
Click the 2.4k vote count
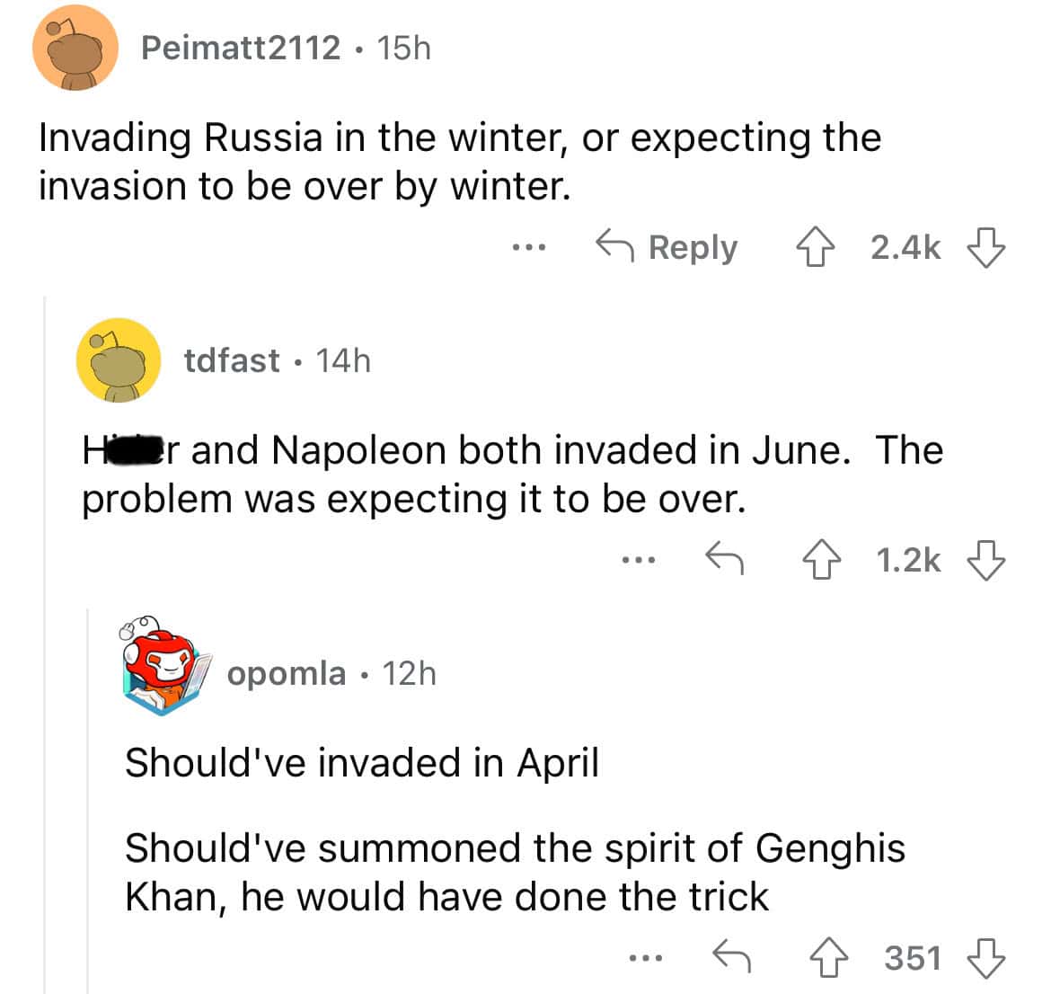tap(905, 248)
